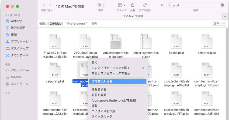Set search scope to This Mac (このMac)
This screenshot has width=229, height=120.
coord(55,24)
